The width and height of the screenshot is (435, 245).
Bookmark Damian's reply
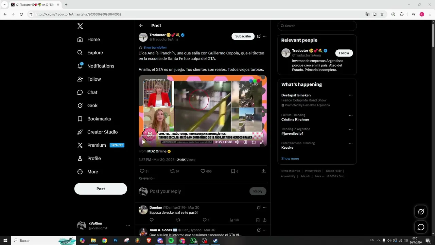[x=258, y=220]
